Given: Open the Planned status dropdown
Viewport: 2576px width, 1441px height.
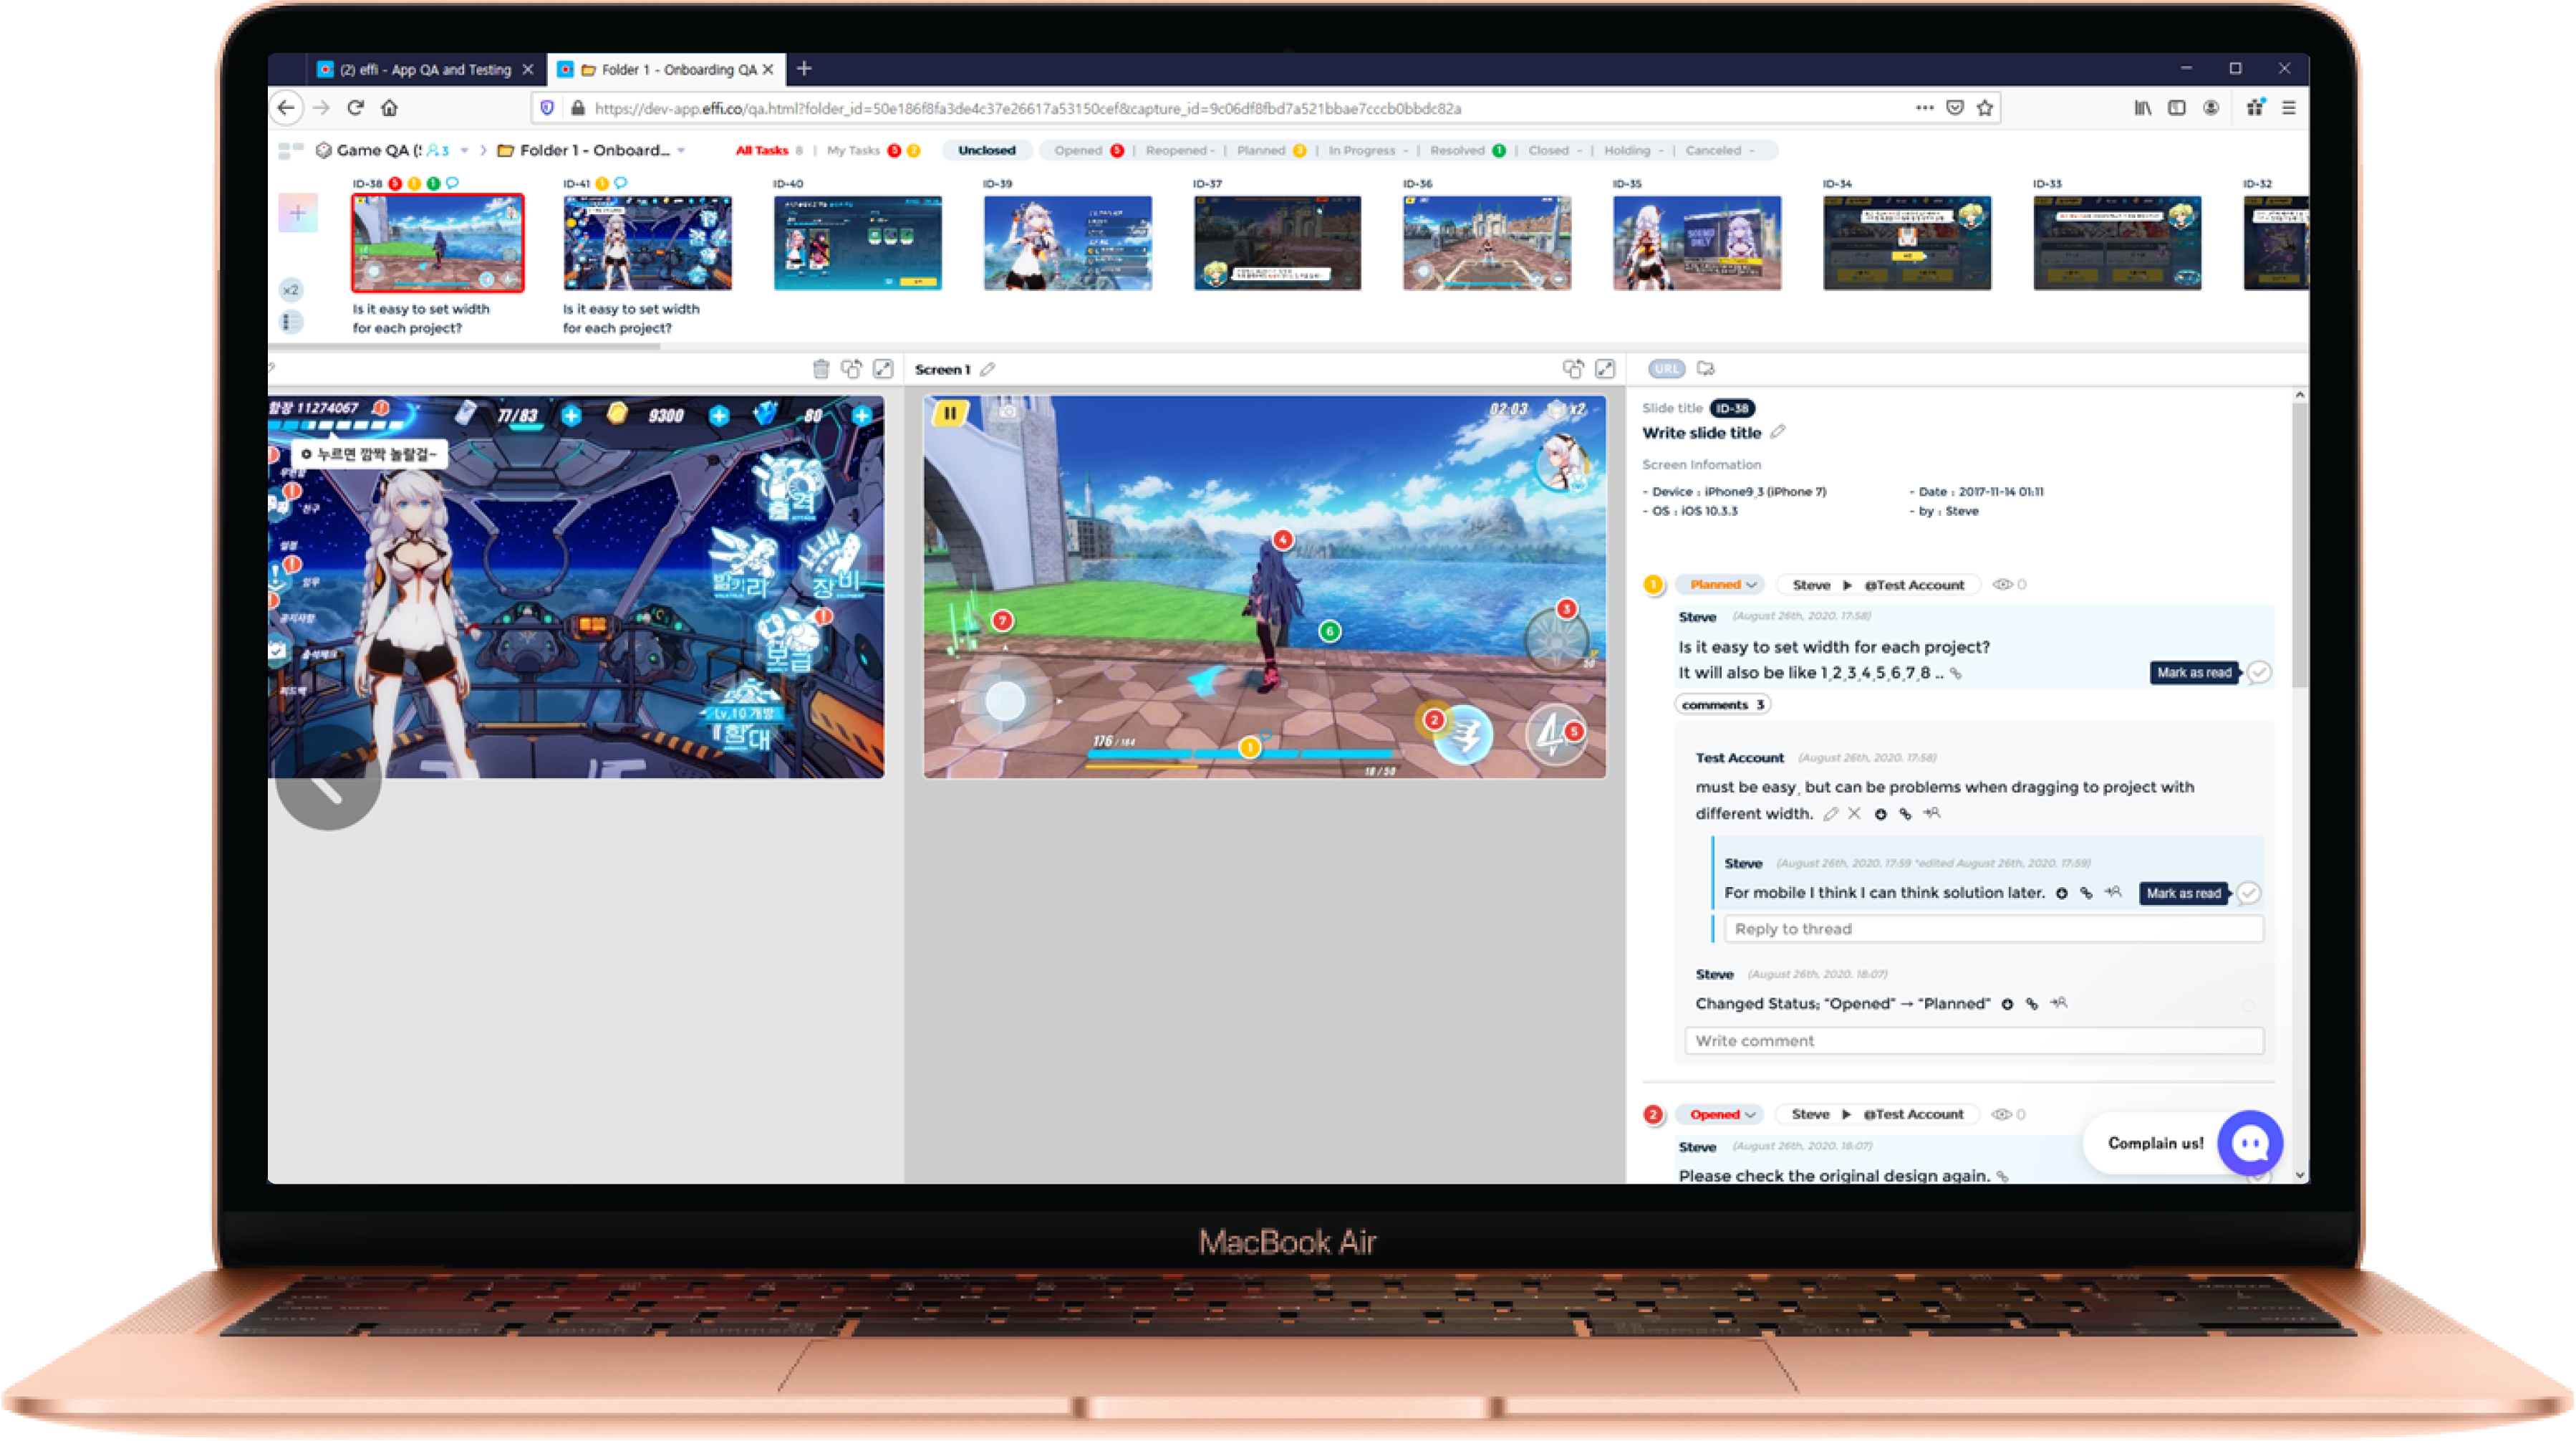Looking at the screenshot, I should 1722,585.
